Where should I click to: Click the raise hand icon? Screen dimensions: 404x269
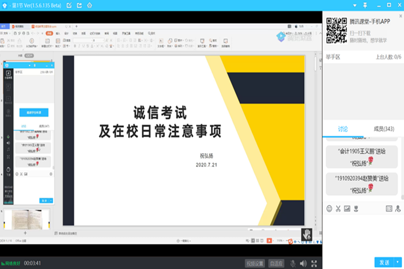click(x=307, y=233)
